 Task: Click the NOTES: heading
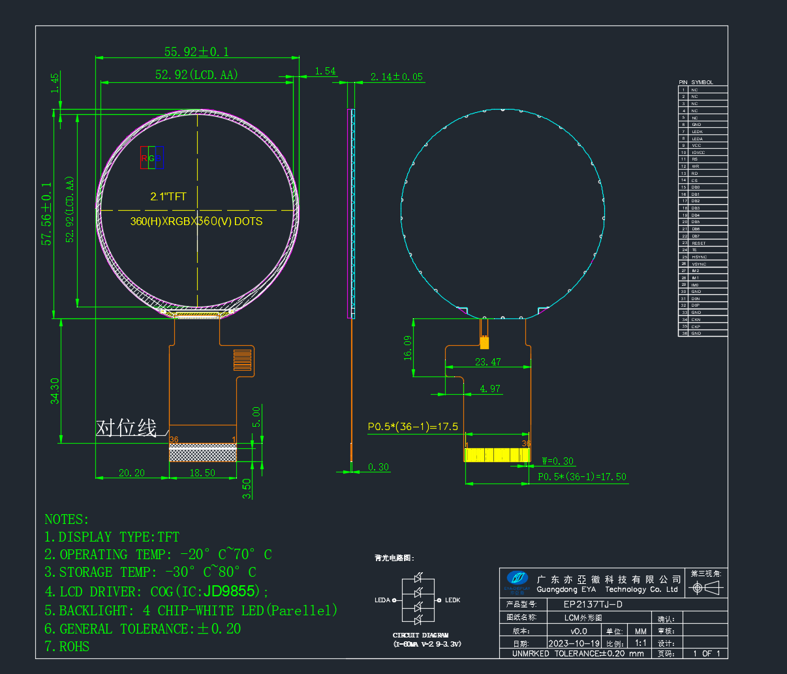67,519
